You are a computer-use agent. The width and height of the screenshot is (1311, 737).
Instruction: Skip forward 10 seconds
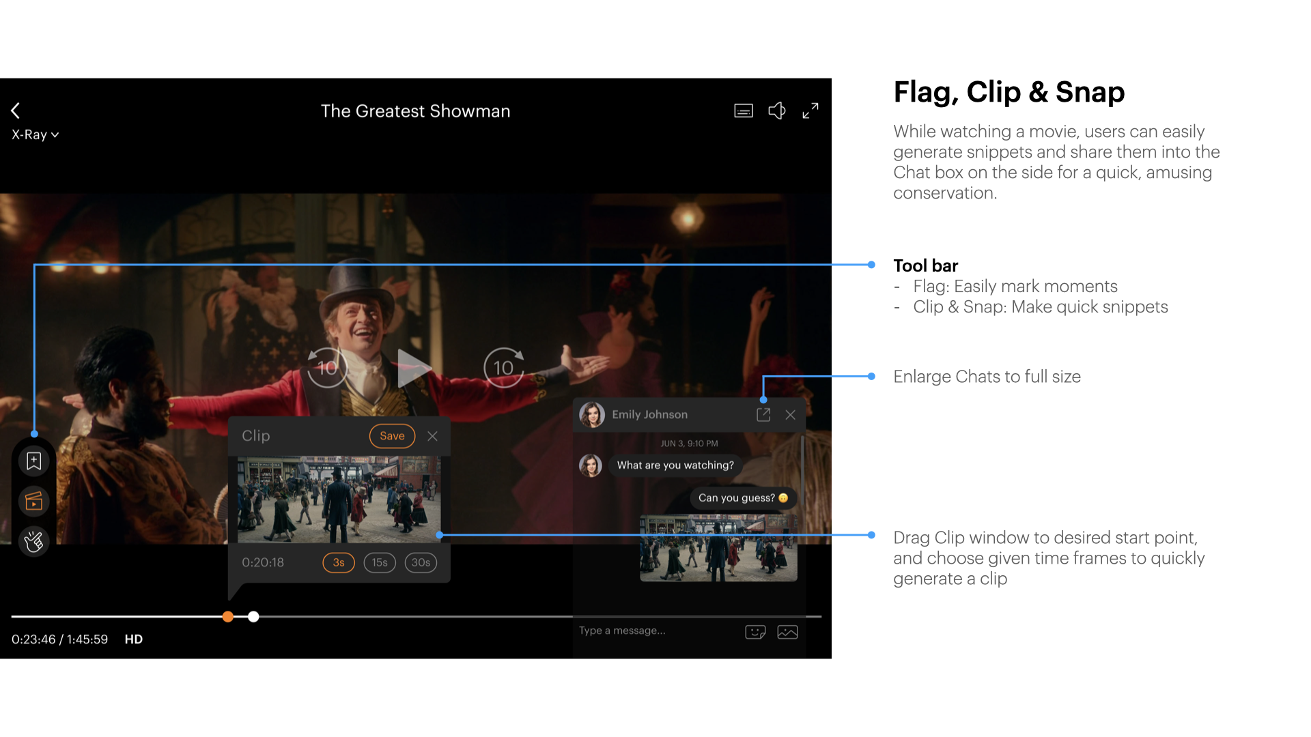[x=504, y=368]
